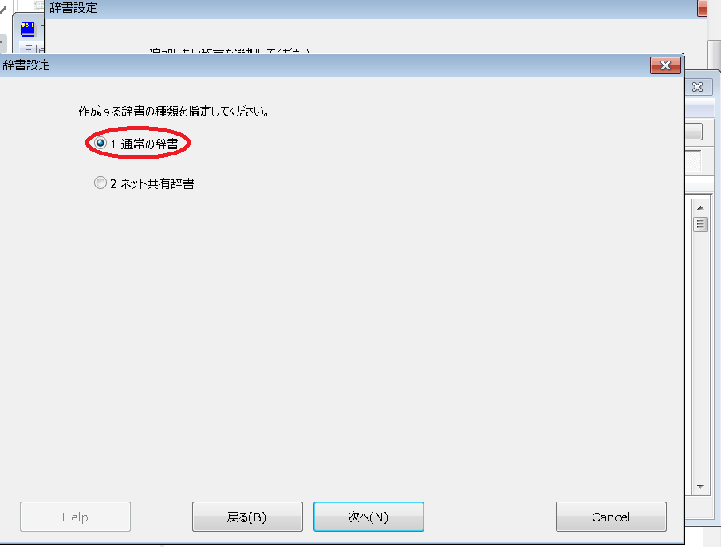Click the diagonal line icon at the far top-left edge
Viewport: 721px width, 547px height.
point(3,10)
